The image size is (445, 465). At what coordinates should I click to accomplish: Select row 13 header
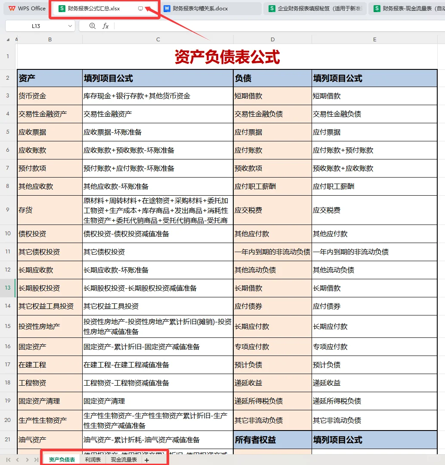[x=8, y=288]
